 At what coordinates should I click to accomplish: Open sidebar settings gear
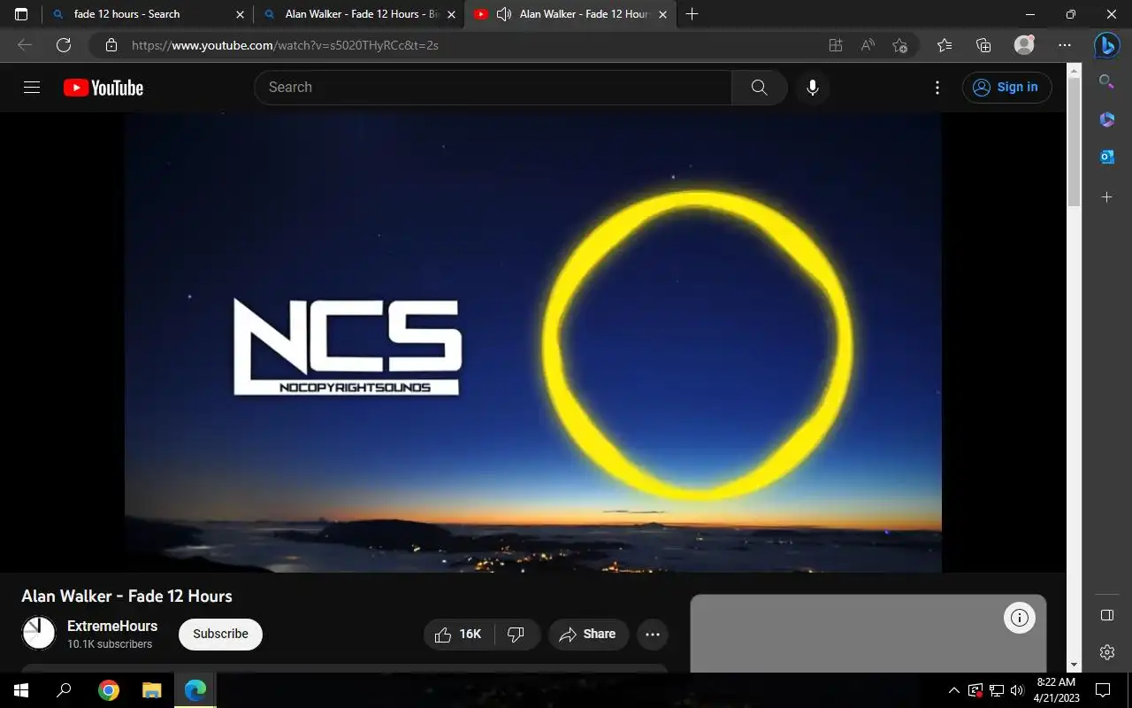pyautogui.click(x=1106, y=652)
